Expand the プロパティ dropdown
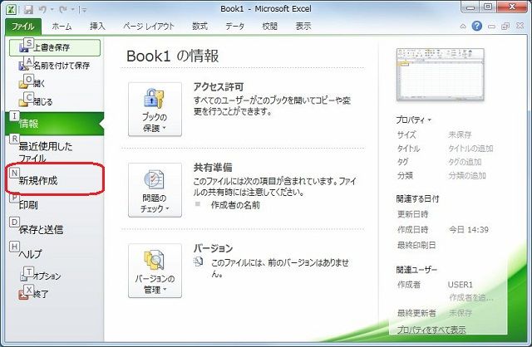This screenshot has width=532, height=347. (x=413, y=120)
